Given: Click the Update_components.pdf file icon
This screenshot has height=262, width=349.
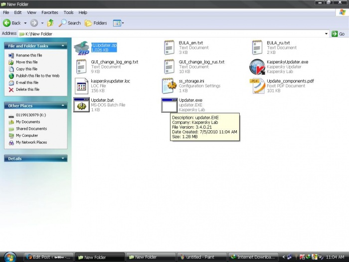Looking at the screenshot, I should 257,86.
